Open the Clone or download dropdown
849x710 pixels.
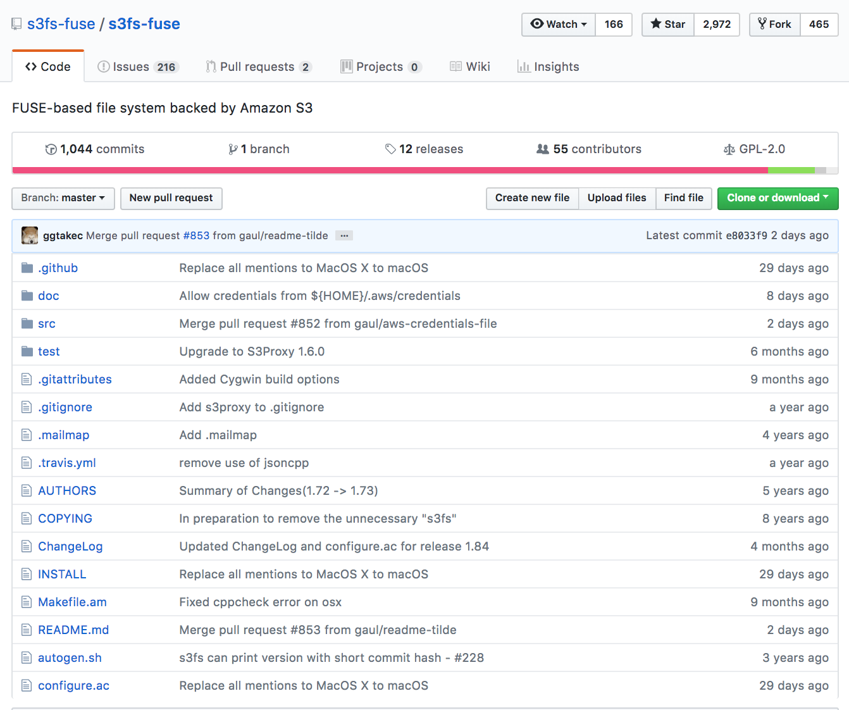[778, 198]
